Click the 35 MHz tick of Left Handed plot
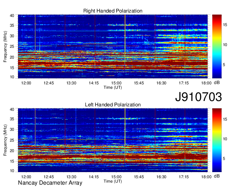 [x=12, y=119]
